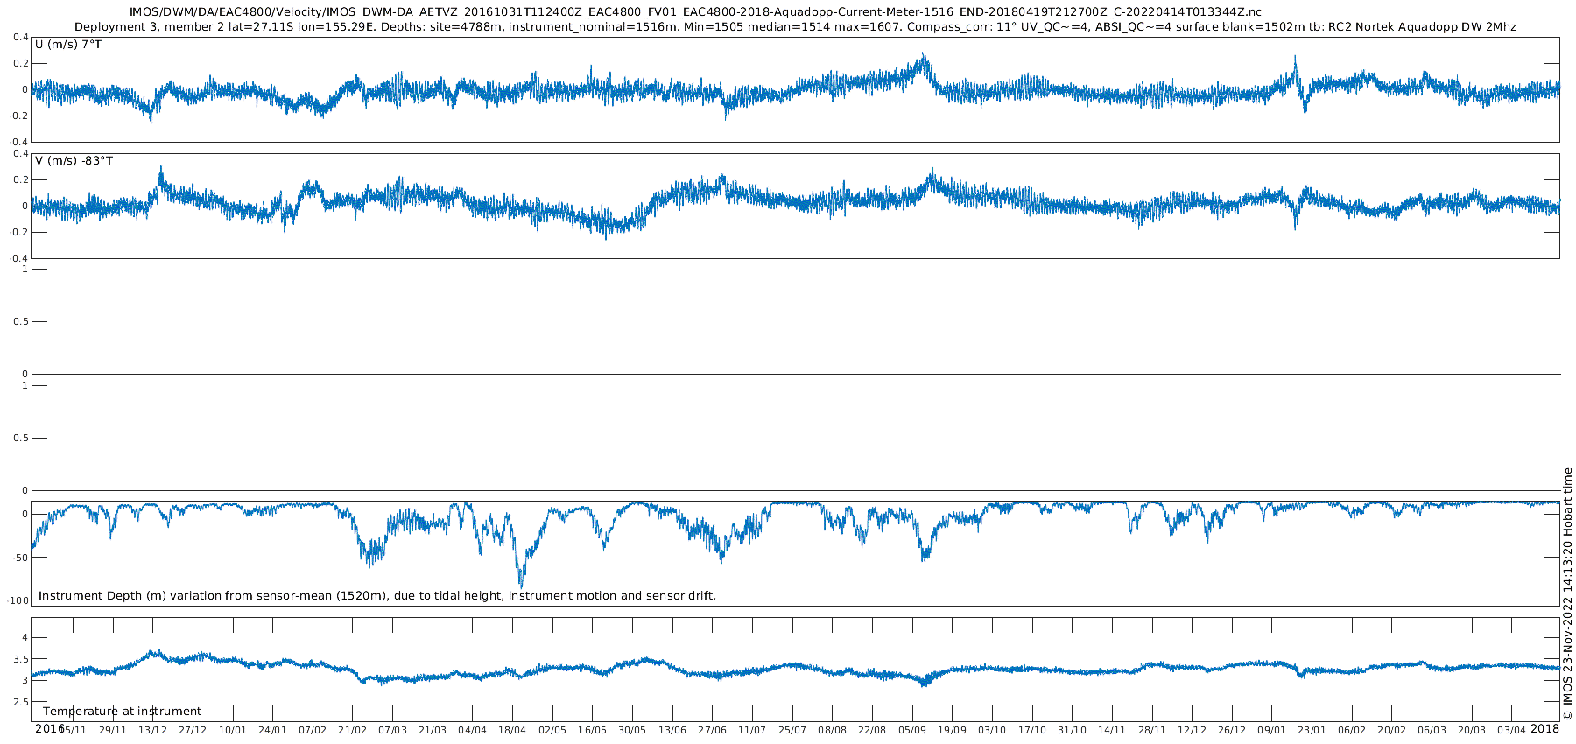Click the '30/05' date tick label
1576x744 pixels.
tap(632, 730)
